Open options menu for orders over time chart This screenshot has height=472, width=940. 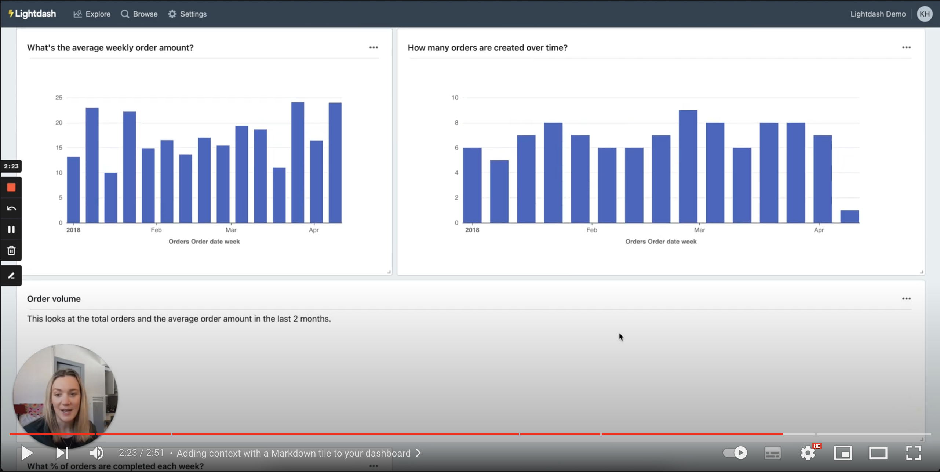click(x=906, y=47)
